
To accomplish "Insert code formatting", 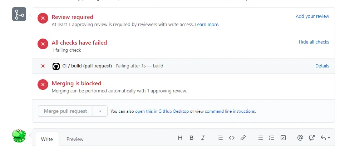I will pos(232,138).
